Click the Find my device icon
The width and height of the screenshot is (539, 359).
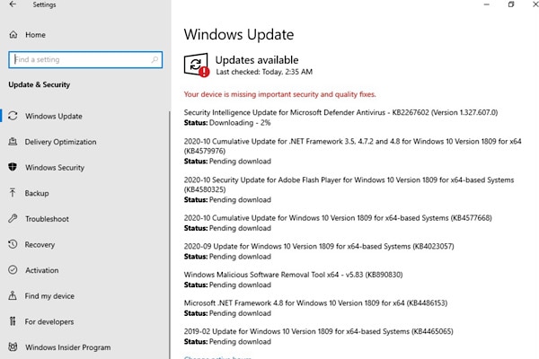point(13,296)
